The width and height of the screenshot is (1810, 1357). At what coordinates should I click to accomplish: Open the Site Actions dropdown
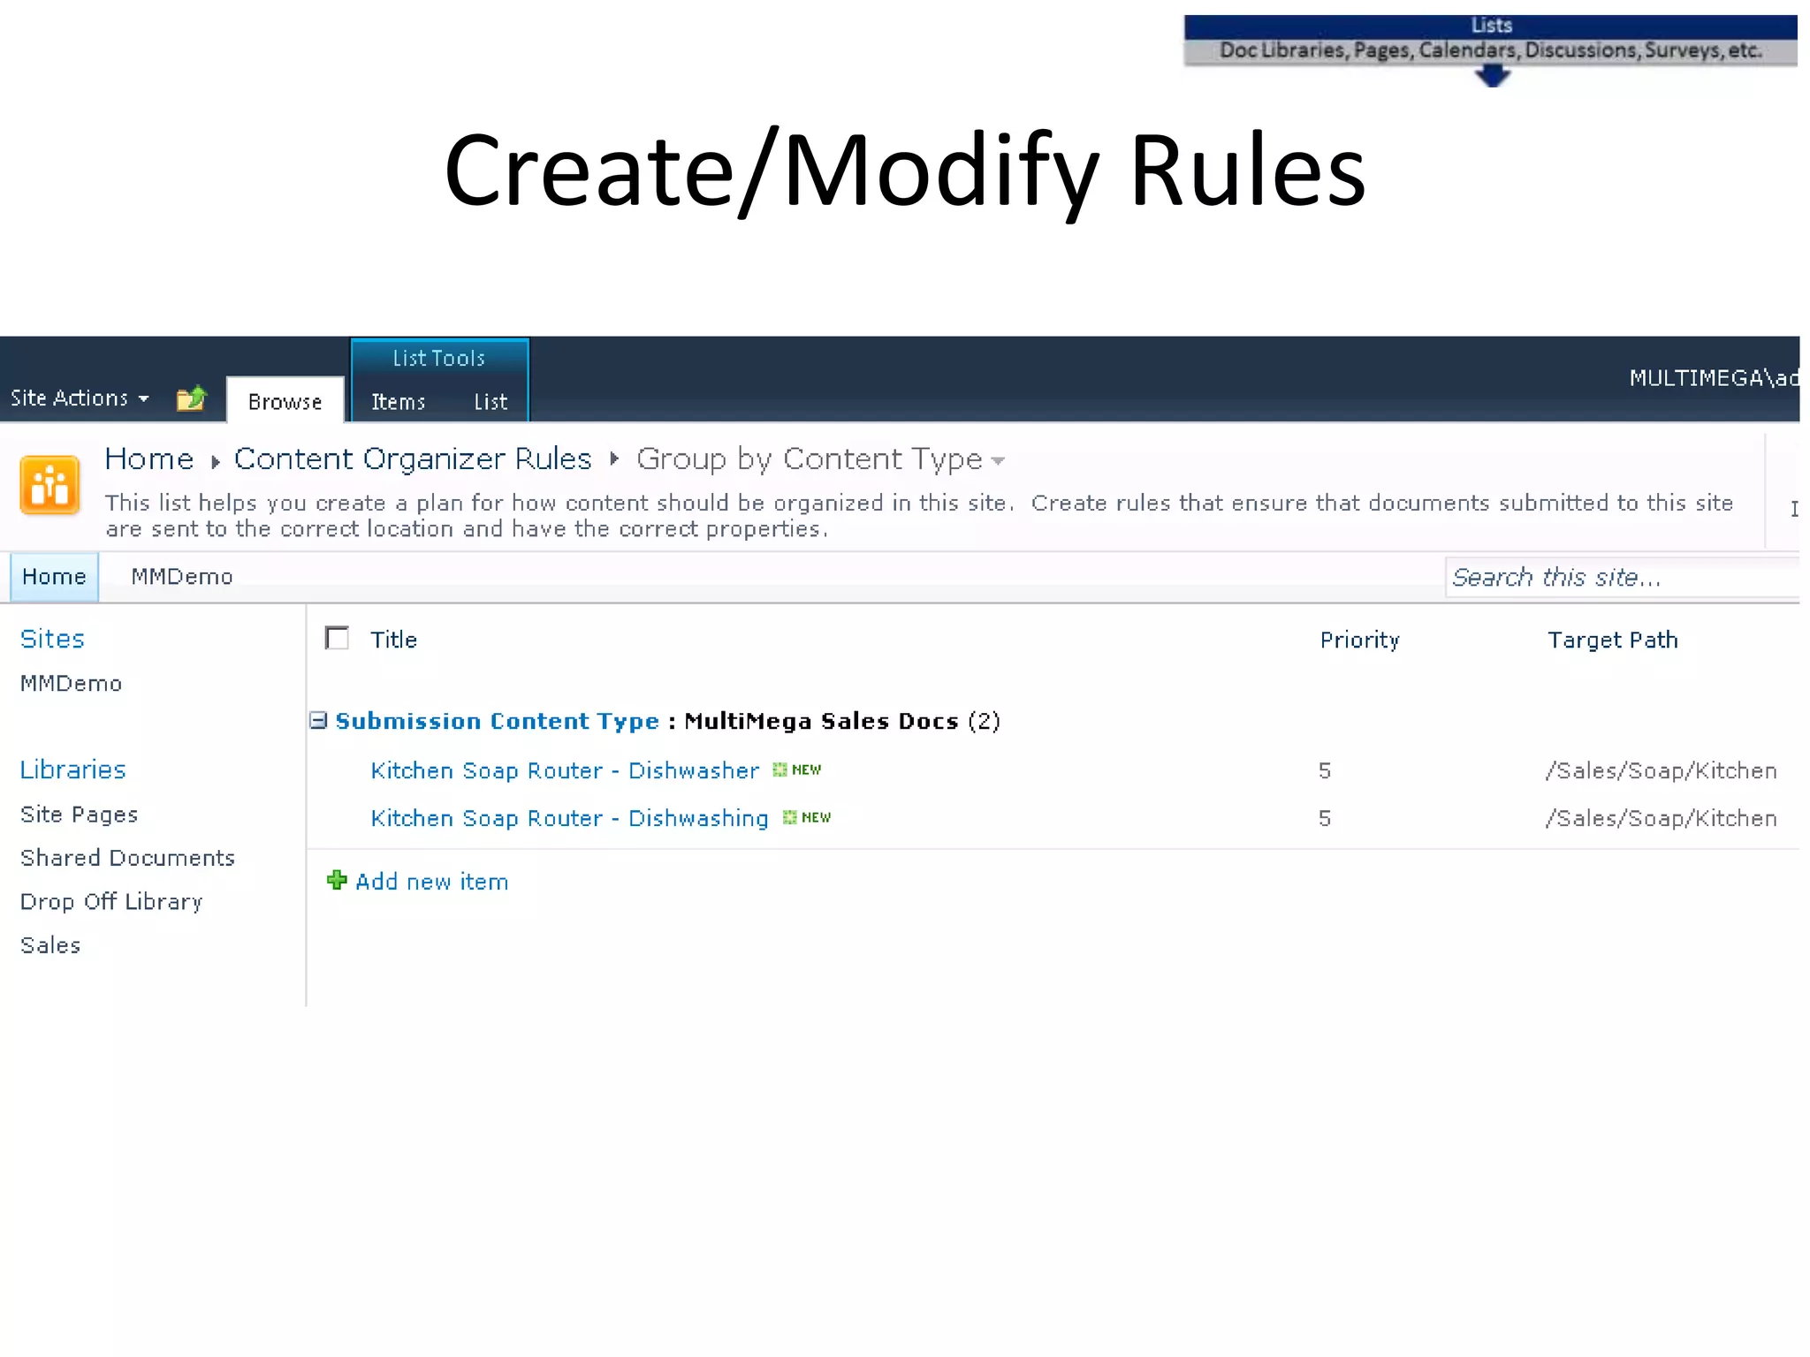click(80, 398)
